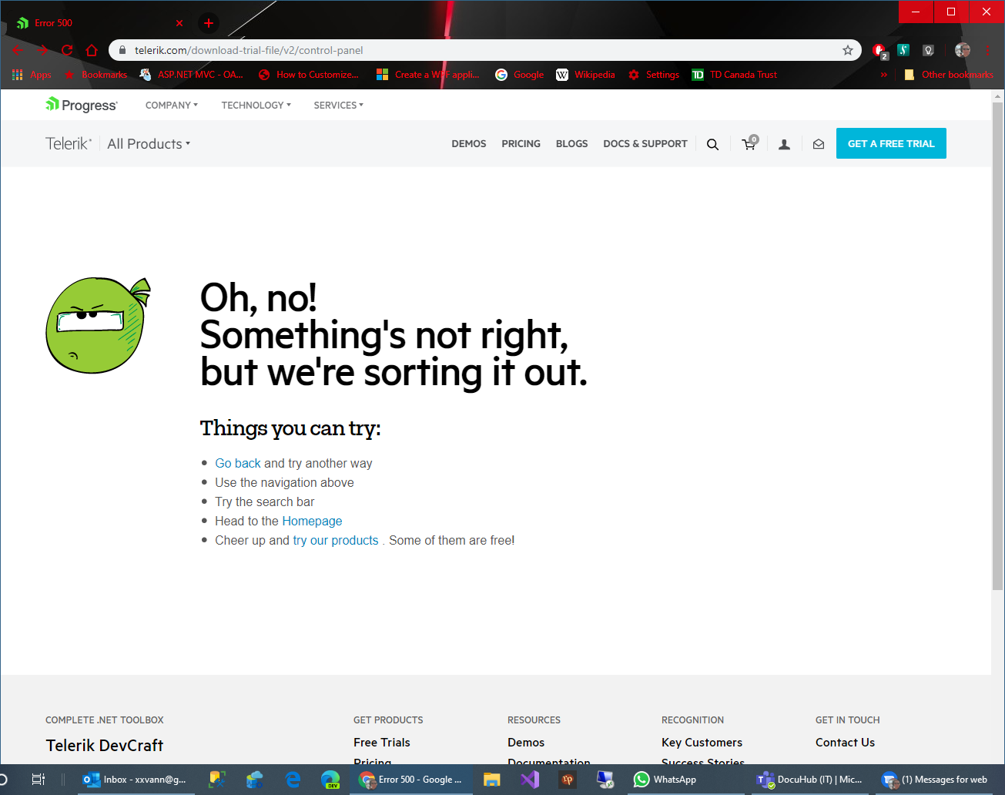Expand the COMPANY dropdown menu

[x=171, y=105]
